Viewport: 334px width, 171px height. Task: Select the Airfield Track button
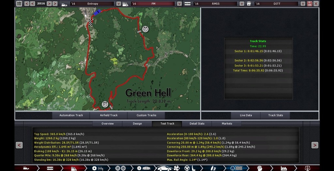point(109,115)
